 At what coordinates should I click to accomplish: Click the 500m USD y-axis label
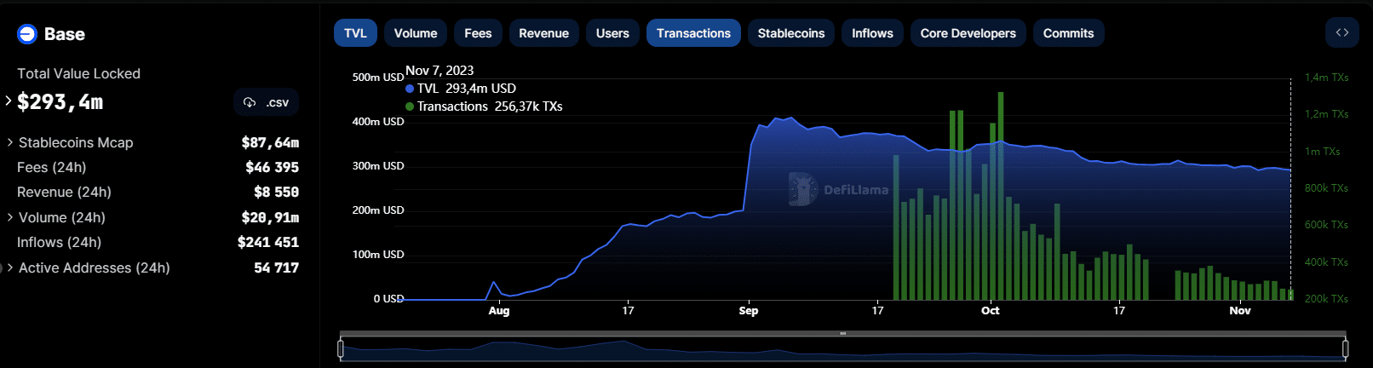tap(378, 77)
